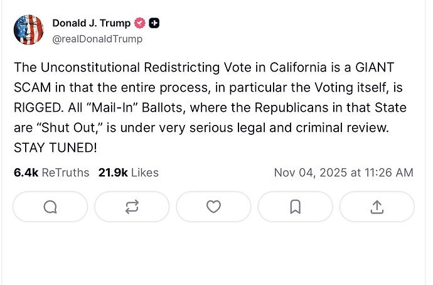Screen dimensions: 433x285
Task: Click the 11:26 AM time text
Action: (389, 172)
